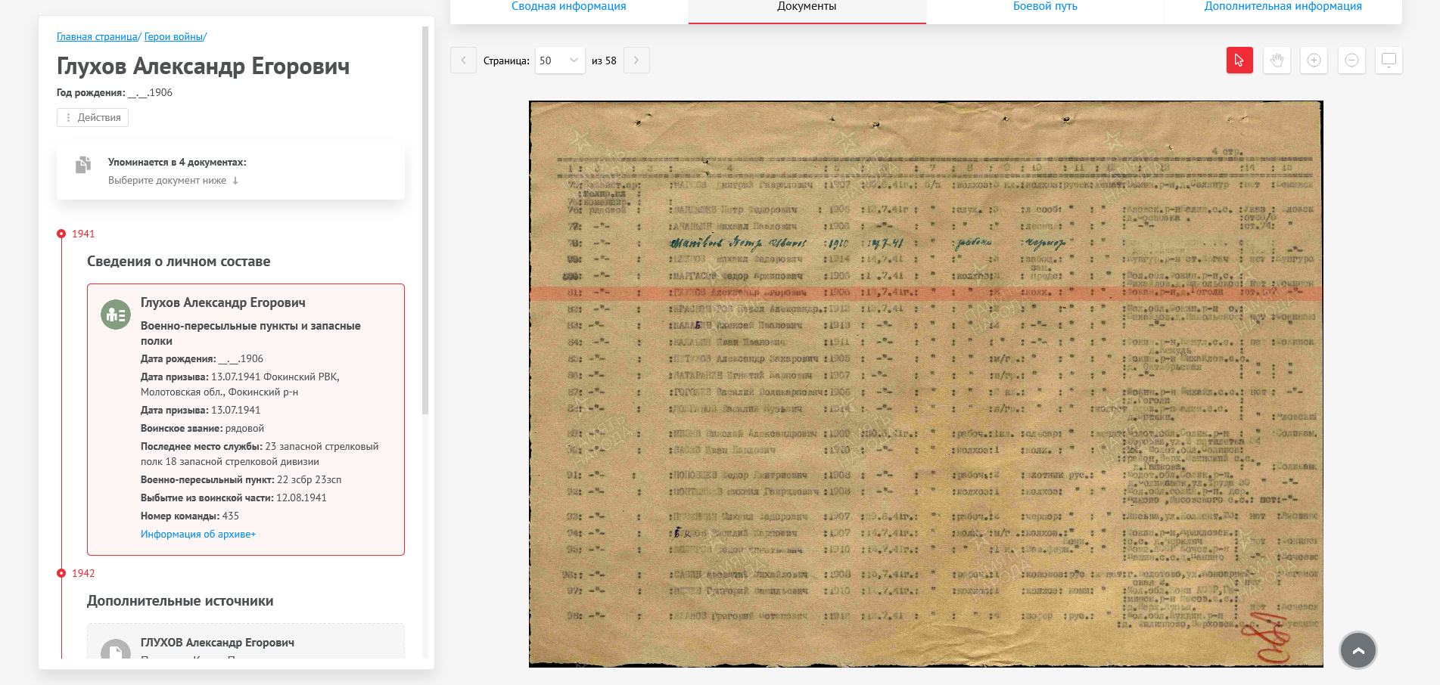
Task: Select the Глухов Александр Егорович record card title
Action: click(223, 302)
